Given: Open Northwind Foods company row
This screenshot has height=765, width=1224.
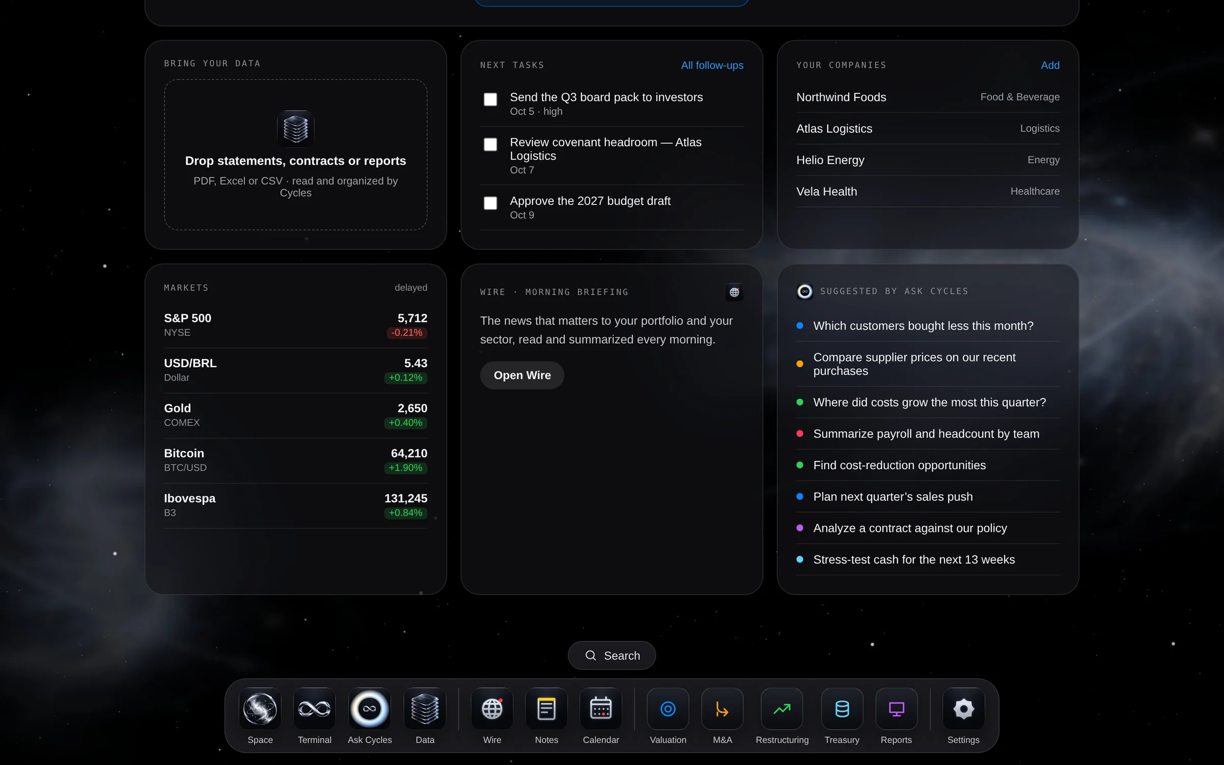Looking at the screenshot, I should (x=928, y=97).
